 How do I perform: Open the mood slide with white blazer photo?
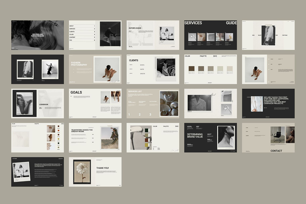(211, 104)
